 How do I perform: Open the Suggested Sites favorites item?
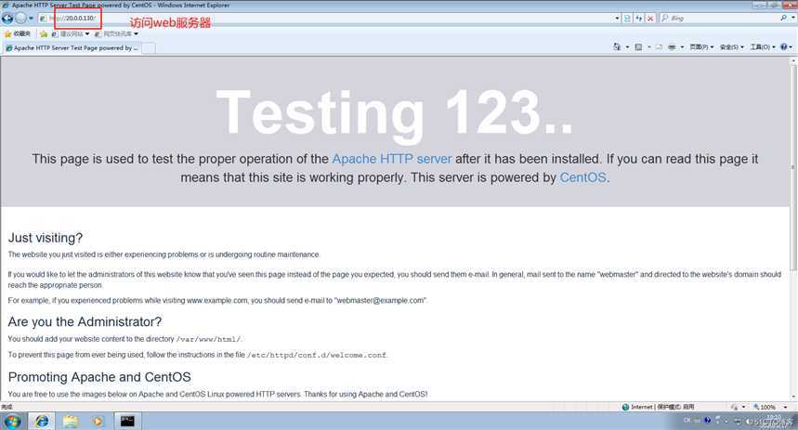71,34
